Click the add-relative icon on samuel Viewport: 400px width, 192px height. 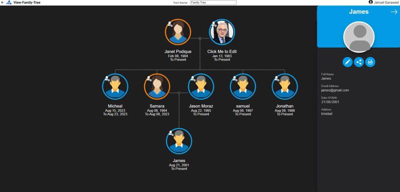click(235, 78)
